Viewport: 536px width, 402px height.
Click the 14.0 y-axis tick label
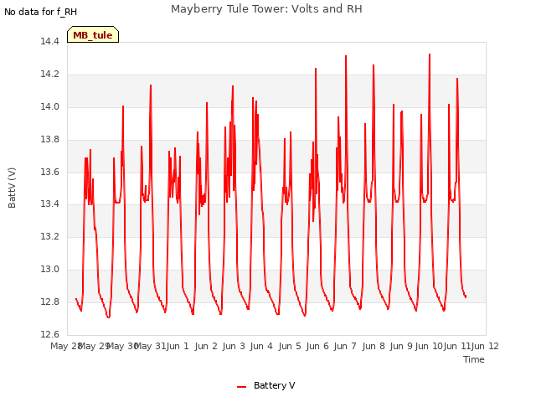[49, 106]
